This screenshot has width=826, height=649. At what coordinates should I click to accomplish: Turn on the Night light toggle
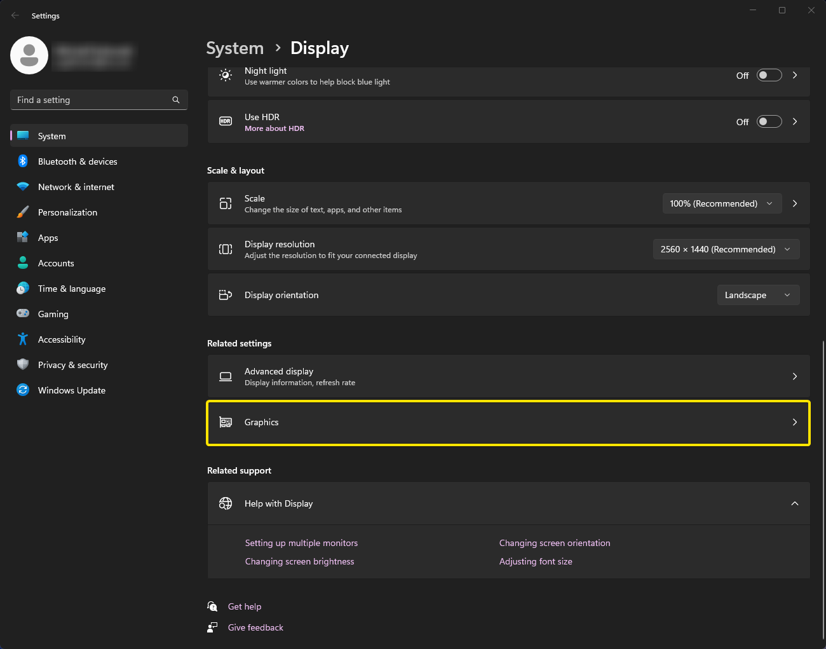pyautogui.click(x=769, y=76)
